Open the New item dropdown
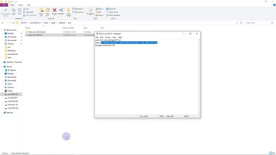This screenshot has height=155, width=276. (78, 9)
